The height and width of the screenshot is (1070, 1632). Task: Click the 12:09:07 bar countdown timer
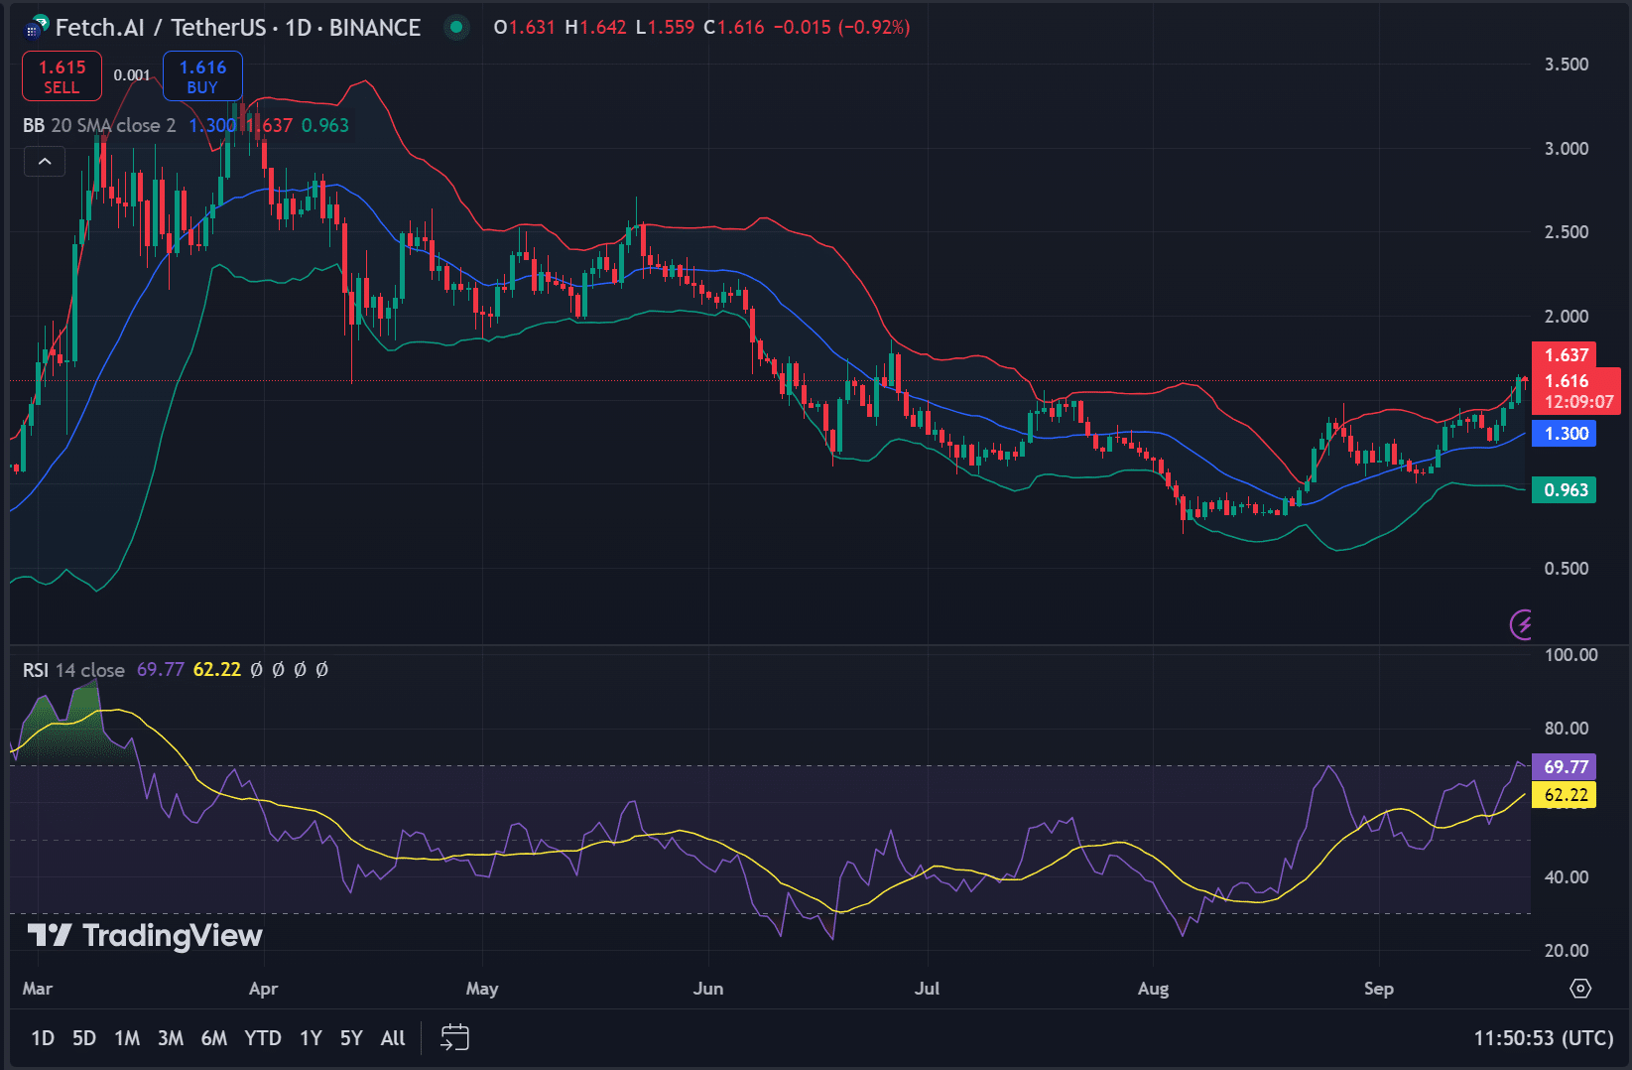pos(1577,403)
